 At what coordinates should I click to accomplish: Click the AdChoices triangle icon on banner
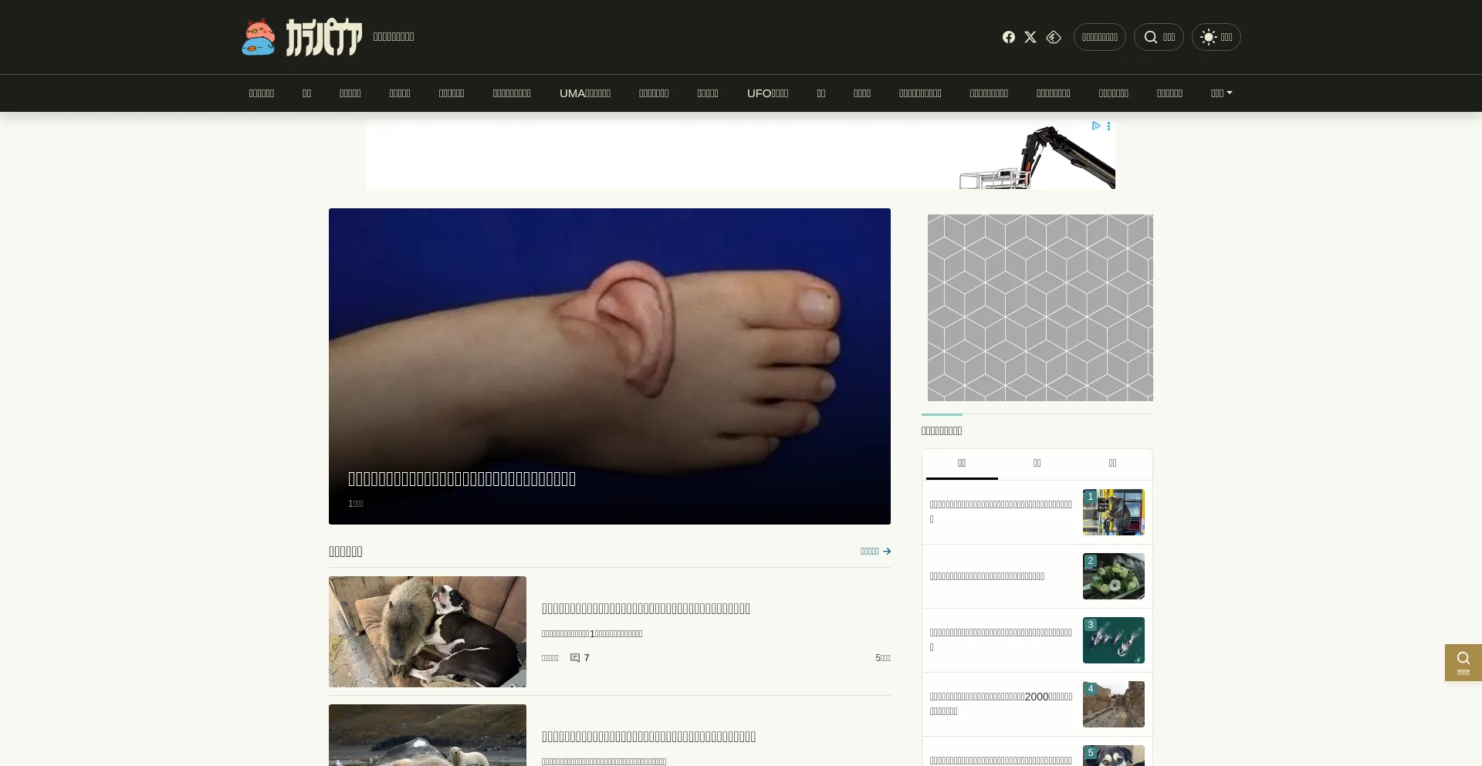click(1095, 126)
